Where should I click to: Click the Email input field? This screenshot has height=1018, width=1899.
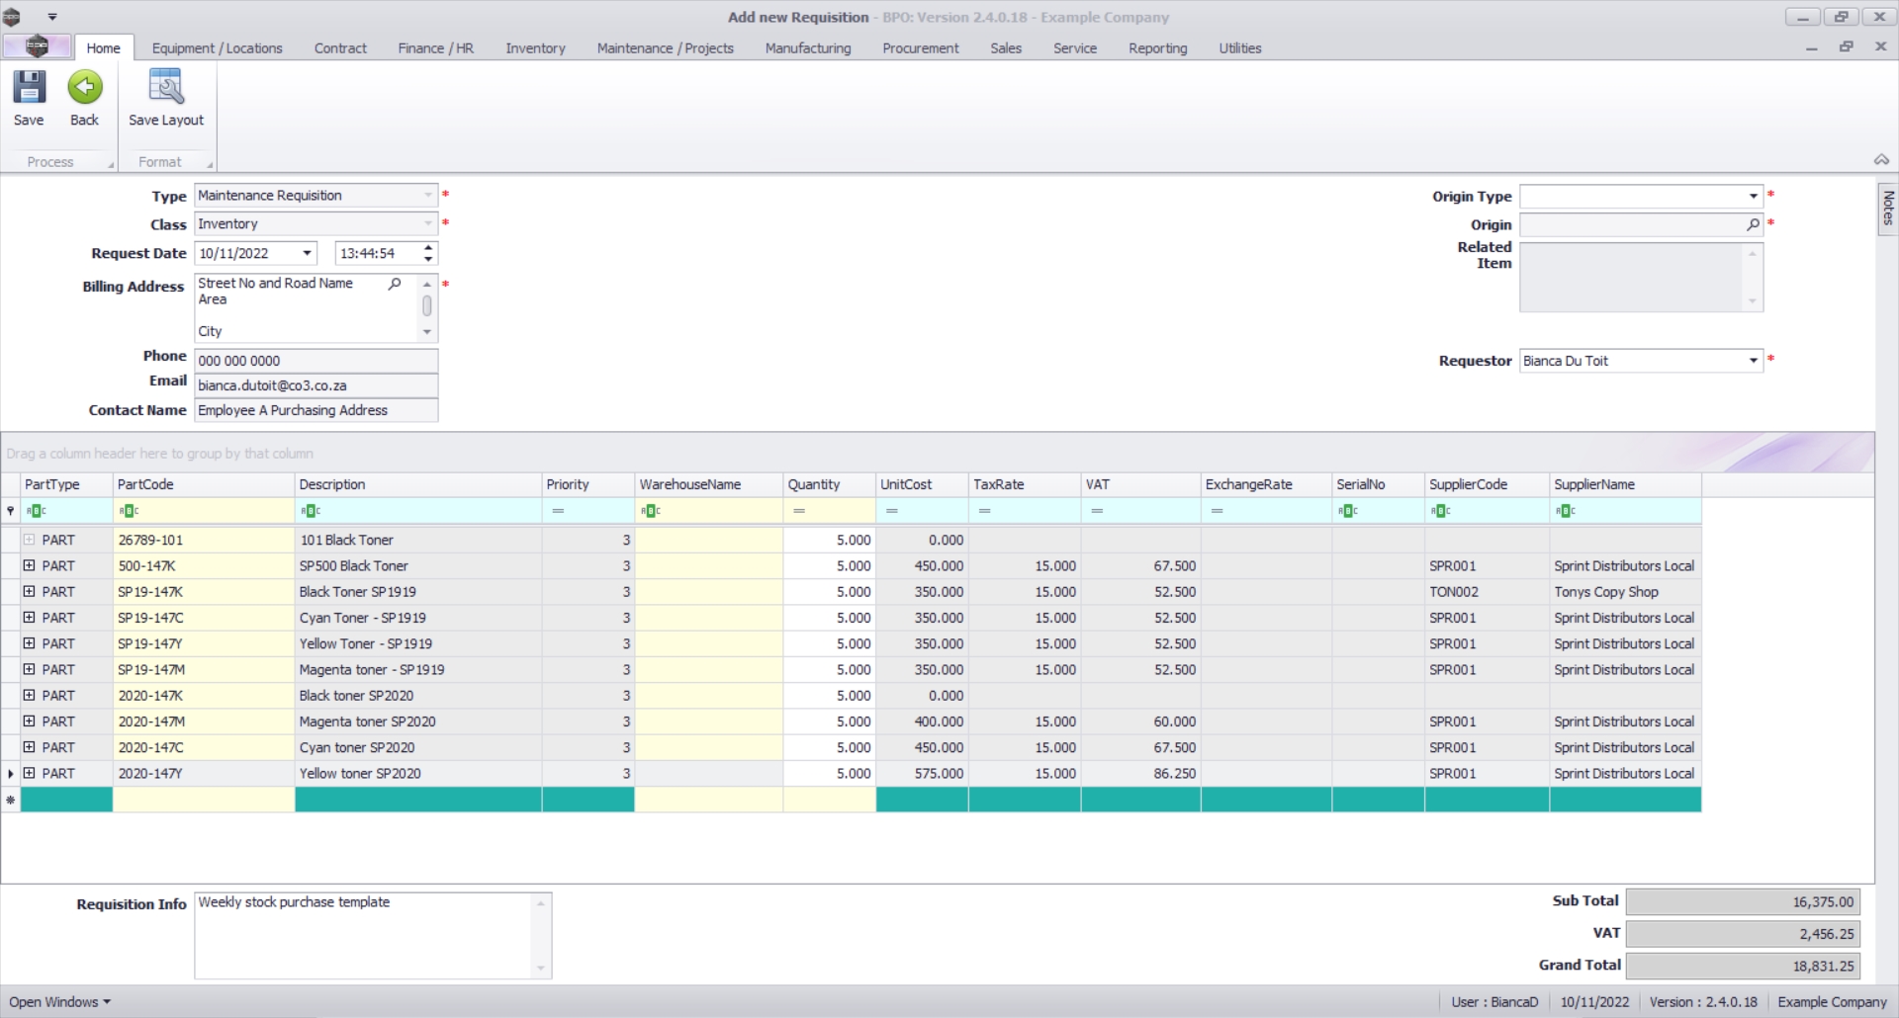click(x=316, y=385)
